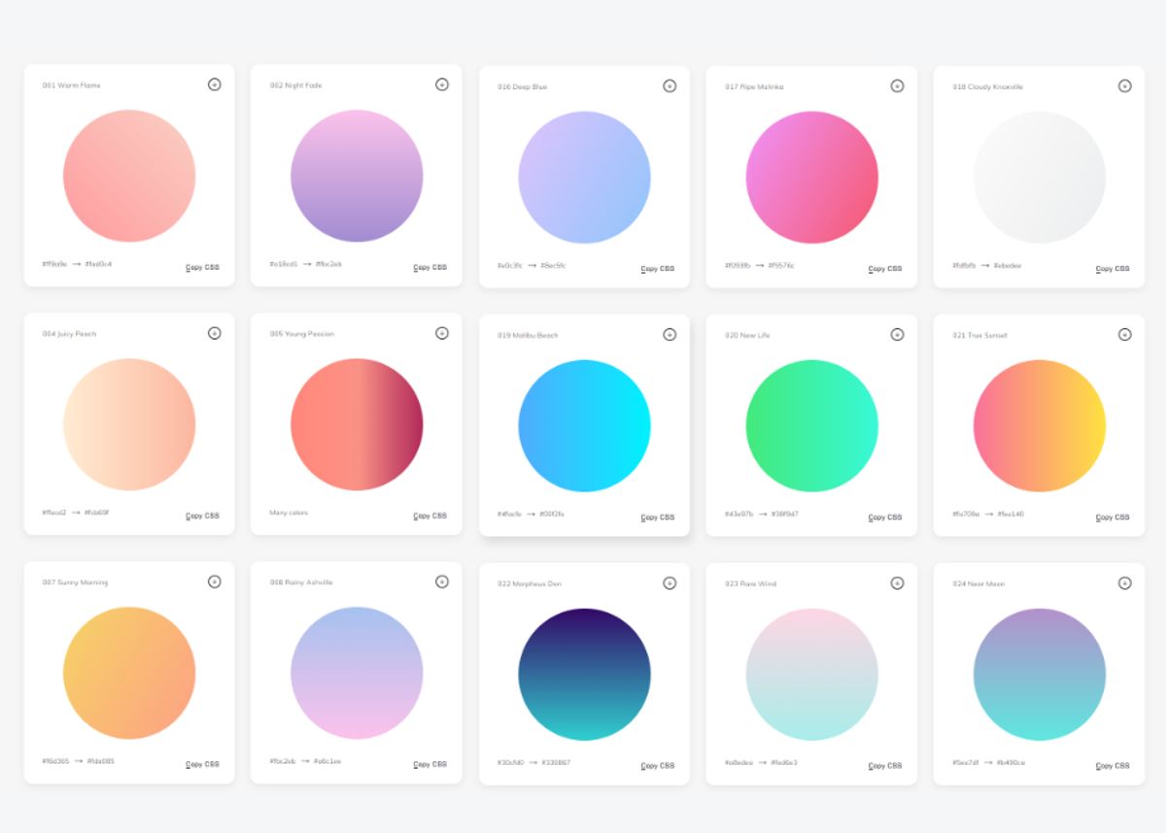Copy CSS for the Ripe Malinka gradient

point(885,269)
